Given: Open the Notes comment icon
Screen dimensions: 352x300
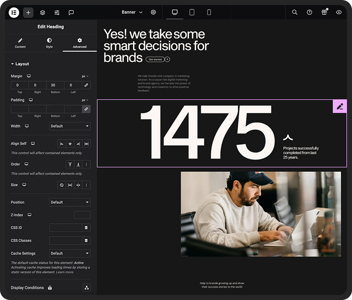Looking at the screenshot, I should [71, 12].
